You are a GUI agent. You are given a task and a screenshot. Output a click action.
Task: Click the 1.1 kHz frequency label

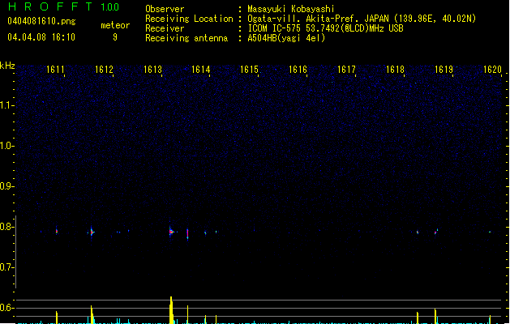[6, 105]
